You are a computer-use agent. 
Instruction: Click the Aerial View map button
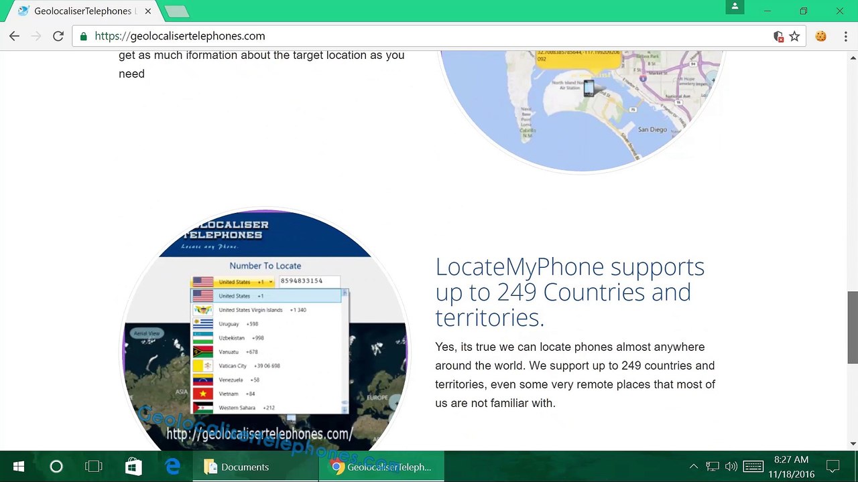147,333
